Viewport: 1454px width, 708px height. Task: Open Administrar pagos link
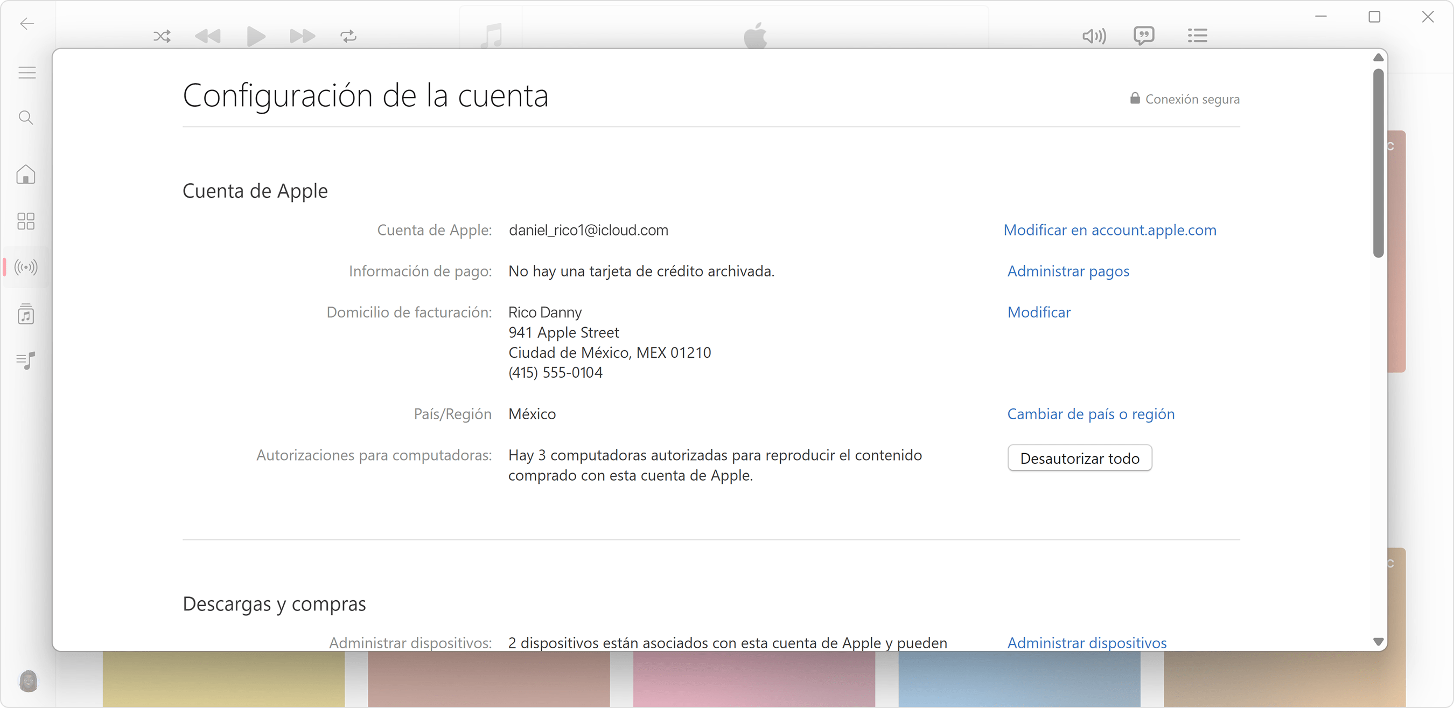tap(1068, 272)
